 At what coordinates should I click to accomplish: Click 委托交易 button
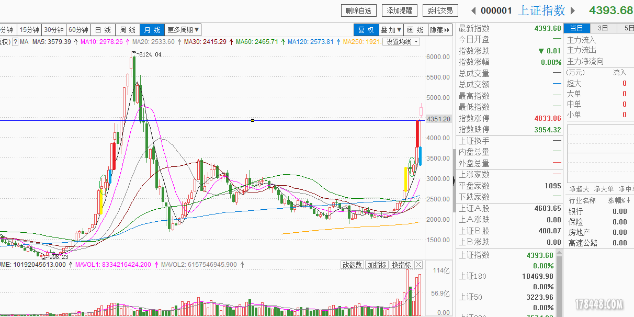(440, 10)
